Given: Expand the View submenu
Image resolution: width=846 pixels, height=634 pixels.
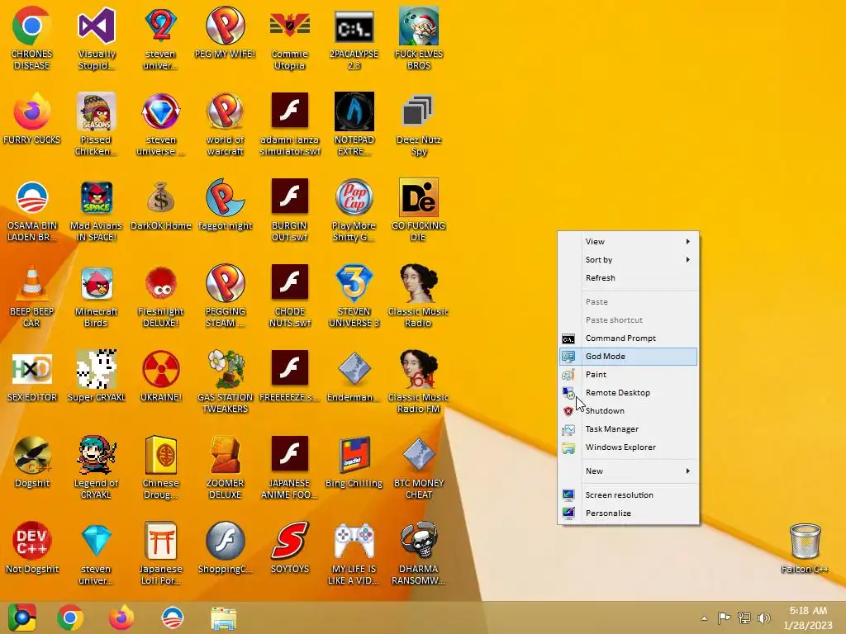Looking at the screenshot, I should point(628,242).
